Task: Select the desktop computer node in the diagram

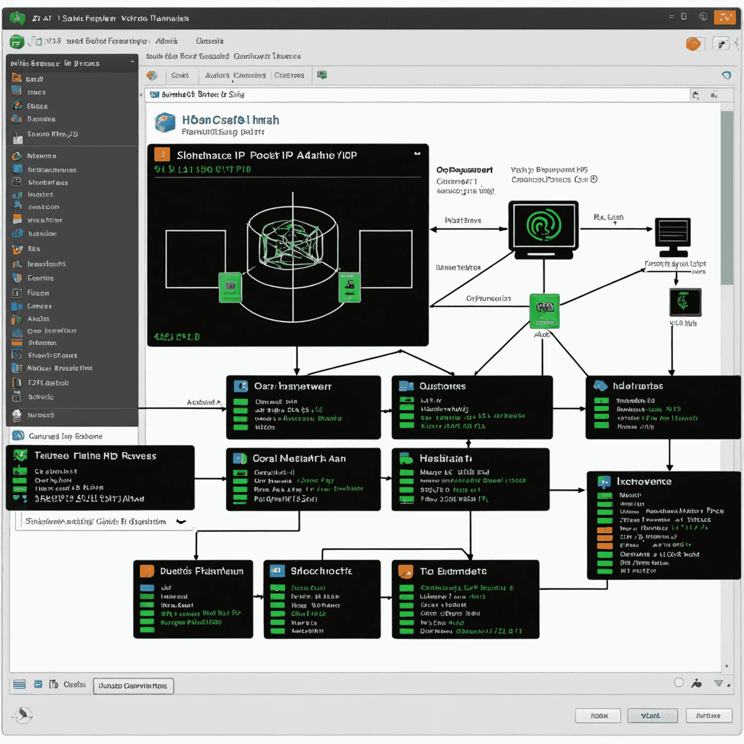Action: click(x=673, y=237)
